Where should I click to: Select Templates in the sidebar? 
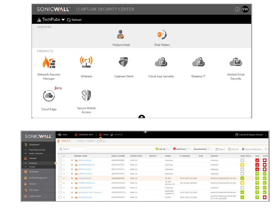33,172
